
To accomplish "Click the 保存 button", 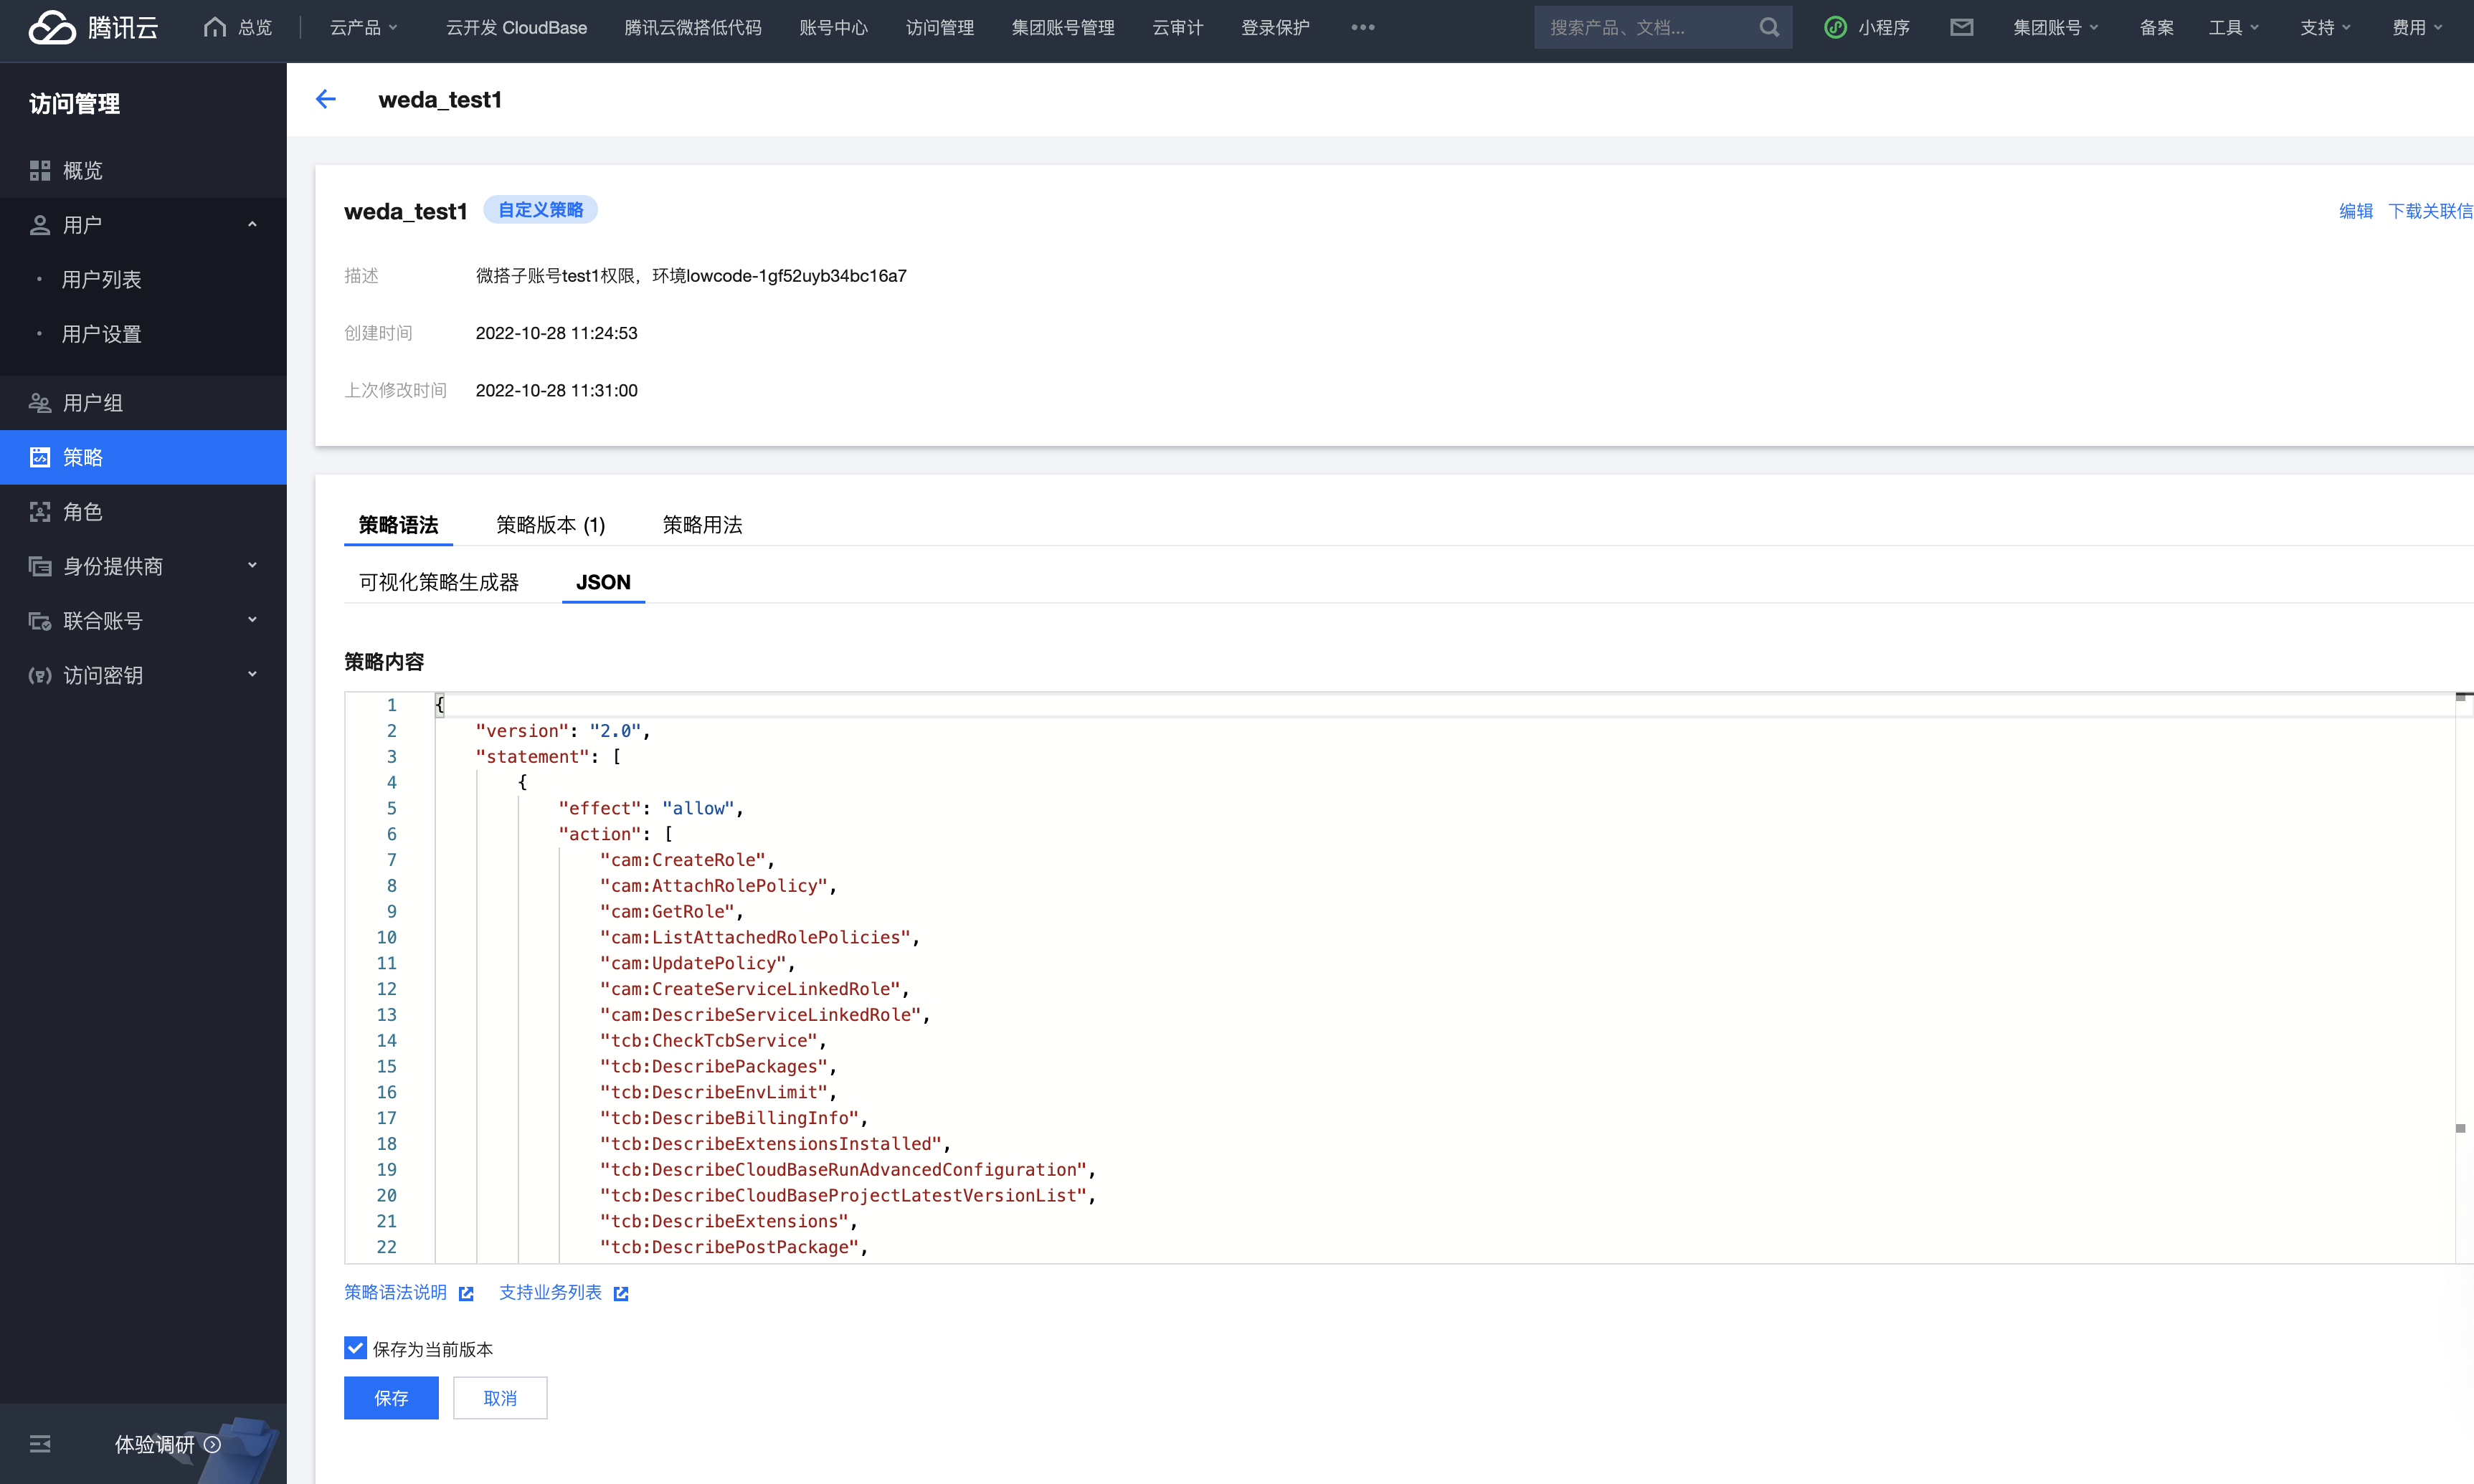I will 391,1398.
